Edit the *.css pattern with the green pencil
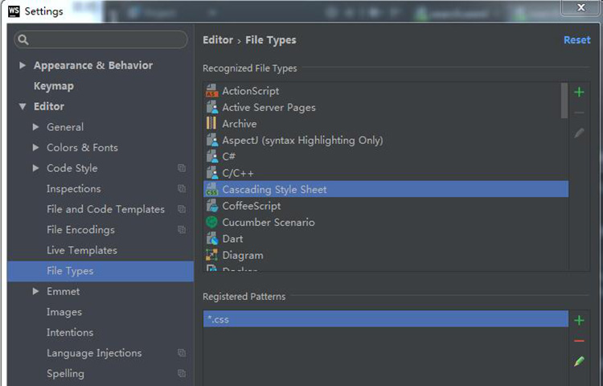This screenshot has width=603, height=386. point(579,361)
